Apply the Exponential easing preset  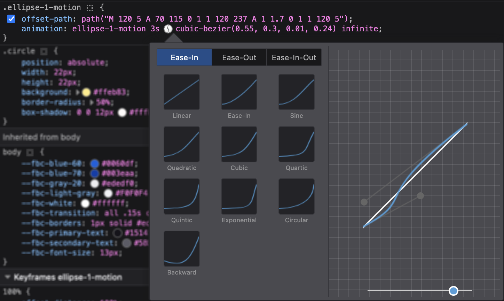point(239,196)
